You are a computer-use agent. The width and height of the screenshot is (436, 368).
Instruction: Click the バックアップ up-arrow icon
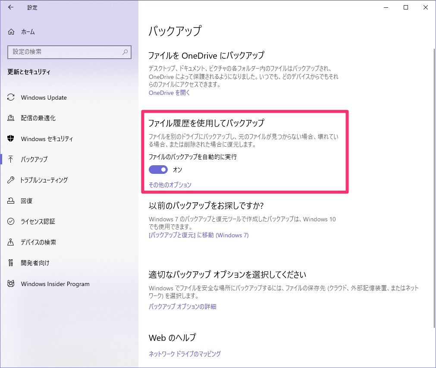11,159
